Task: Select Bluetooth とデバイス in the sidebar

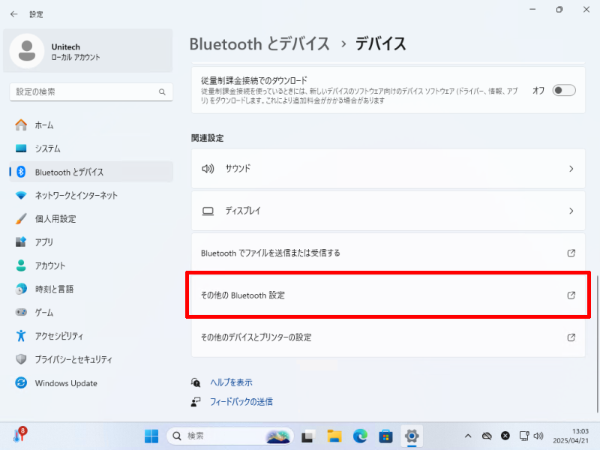Action: 91,172
